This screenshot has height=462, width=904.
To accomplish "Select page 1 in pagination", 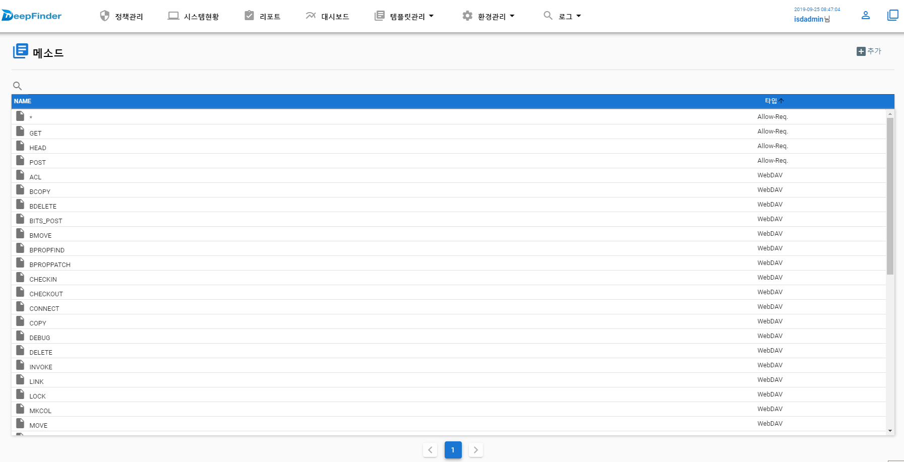I will point(453,450).
